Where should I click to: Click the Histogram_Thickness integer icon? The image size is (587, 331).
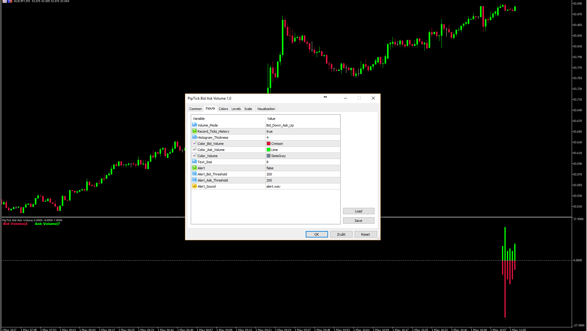pos(194,137)
